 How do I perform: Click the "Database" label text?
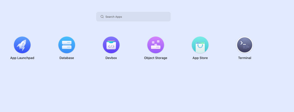pyautogui.click(x=67, y=58)
